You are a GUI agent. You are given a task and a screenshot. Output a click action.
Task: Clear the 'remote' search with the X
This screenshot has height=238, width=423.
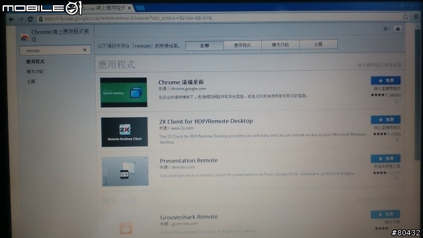pos(85,50)
